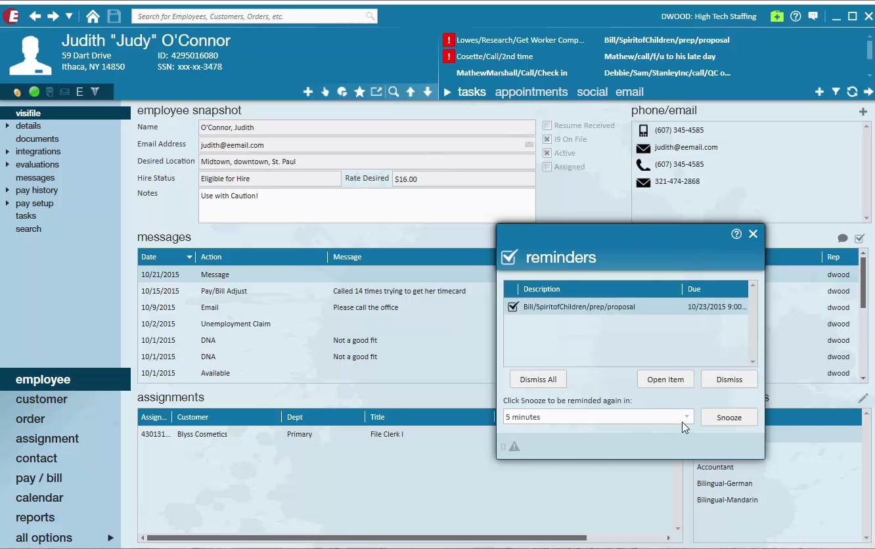Click the Open Item button
The width and height of the screenshot is (875, 549).
665,380
